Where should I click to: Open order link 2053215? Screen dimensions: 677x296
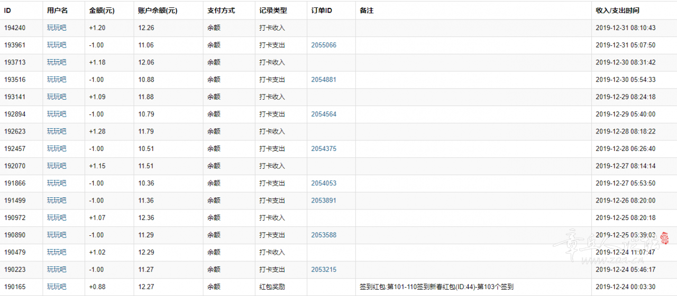tap(324, 270)
